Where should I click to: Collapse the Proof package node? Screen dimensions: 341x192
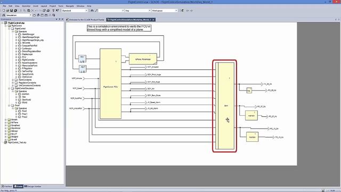click(x=9, y=106)
